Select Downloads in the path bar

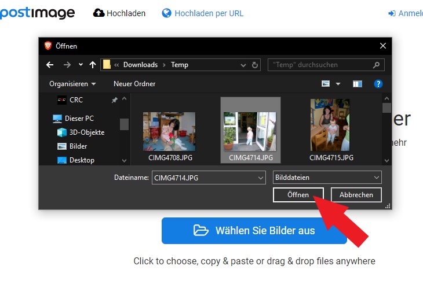point(140,65)
